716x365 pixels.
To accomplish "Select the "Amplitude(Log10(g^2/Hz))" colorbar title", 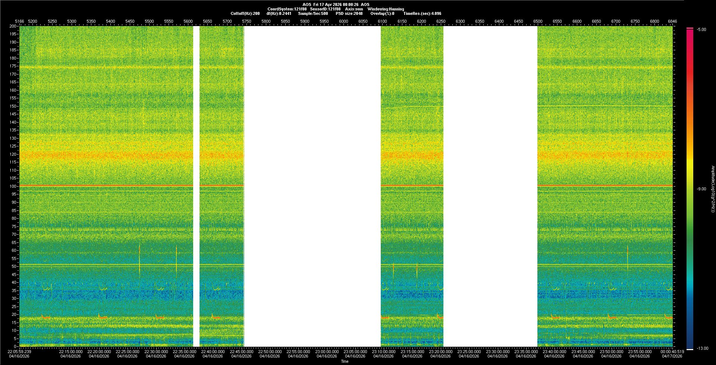I will [x=713, y=189].
